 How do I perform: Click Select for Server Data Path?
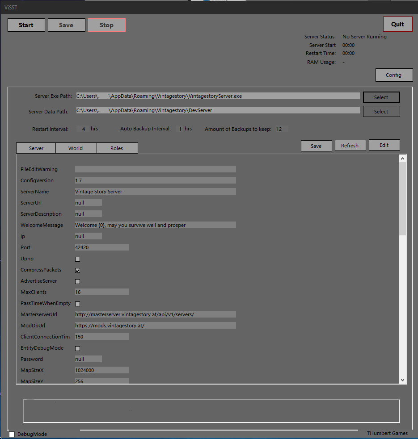click(x=381, y=112)
